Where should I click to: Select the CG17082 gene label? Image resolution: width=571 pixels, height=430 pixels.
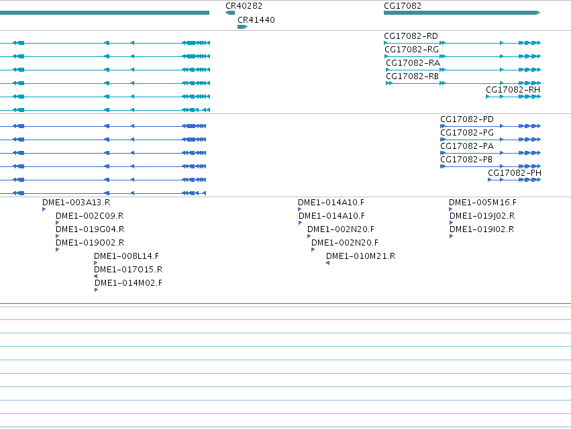coord(403,6)
